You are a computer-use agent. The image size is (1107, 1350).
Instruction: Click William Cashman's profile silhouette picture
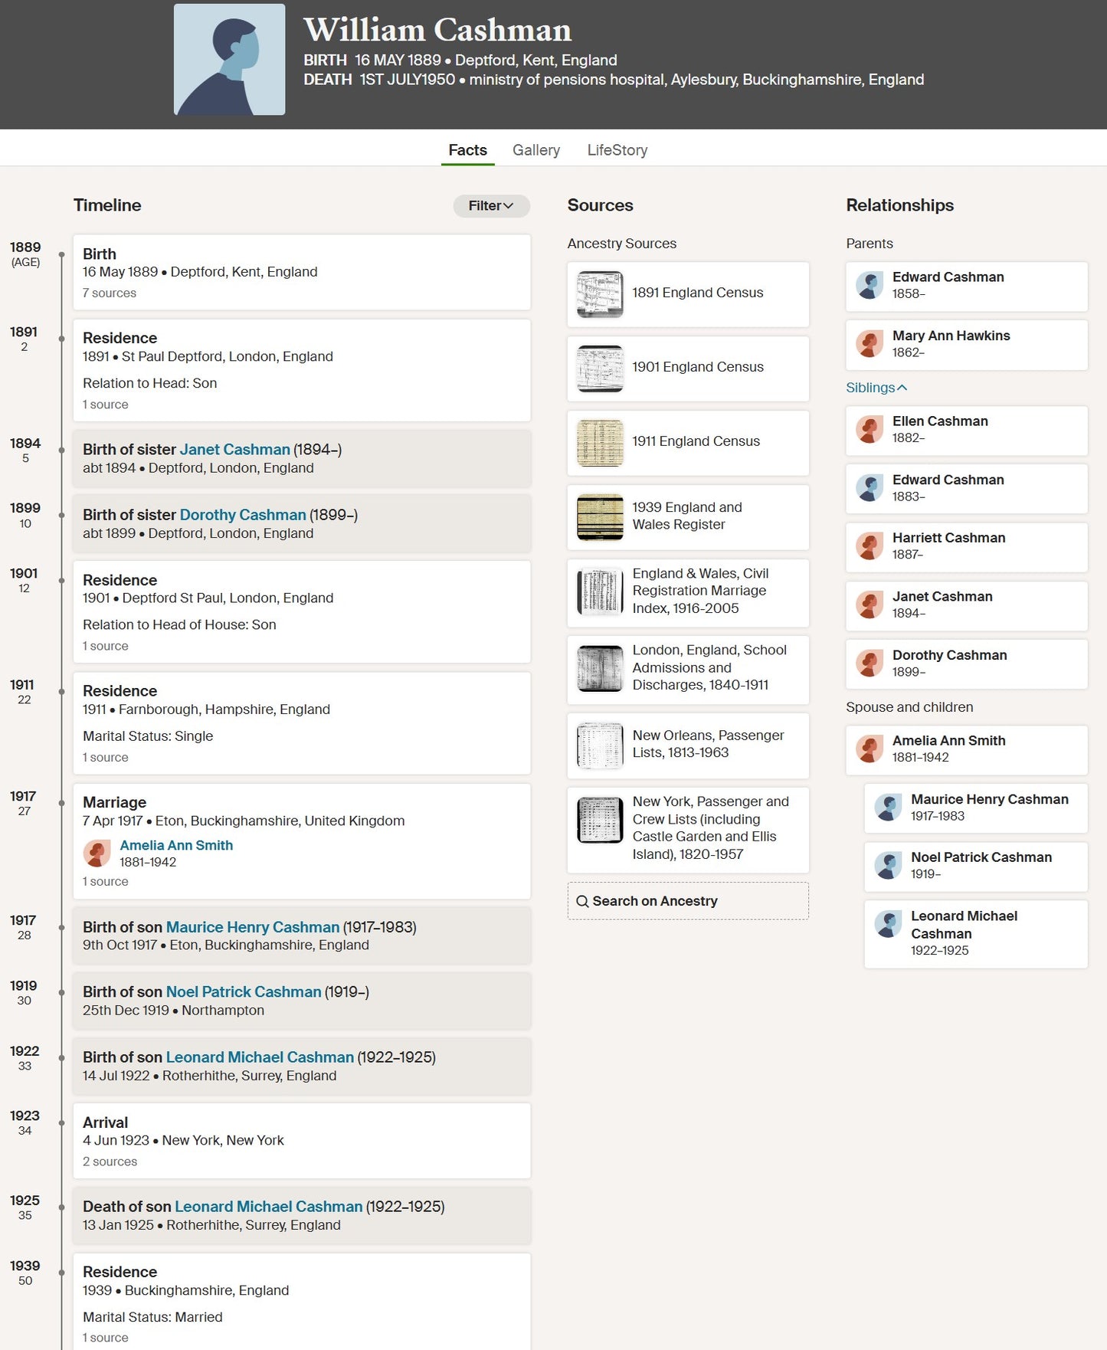[229, 60]
